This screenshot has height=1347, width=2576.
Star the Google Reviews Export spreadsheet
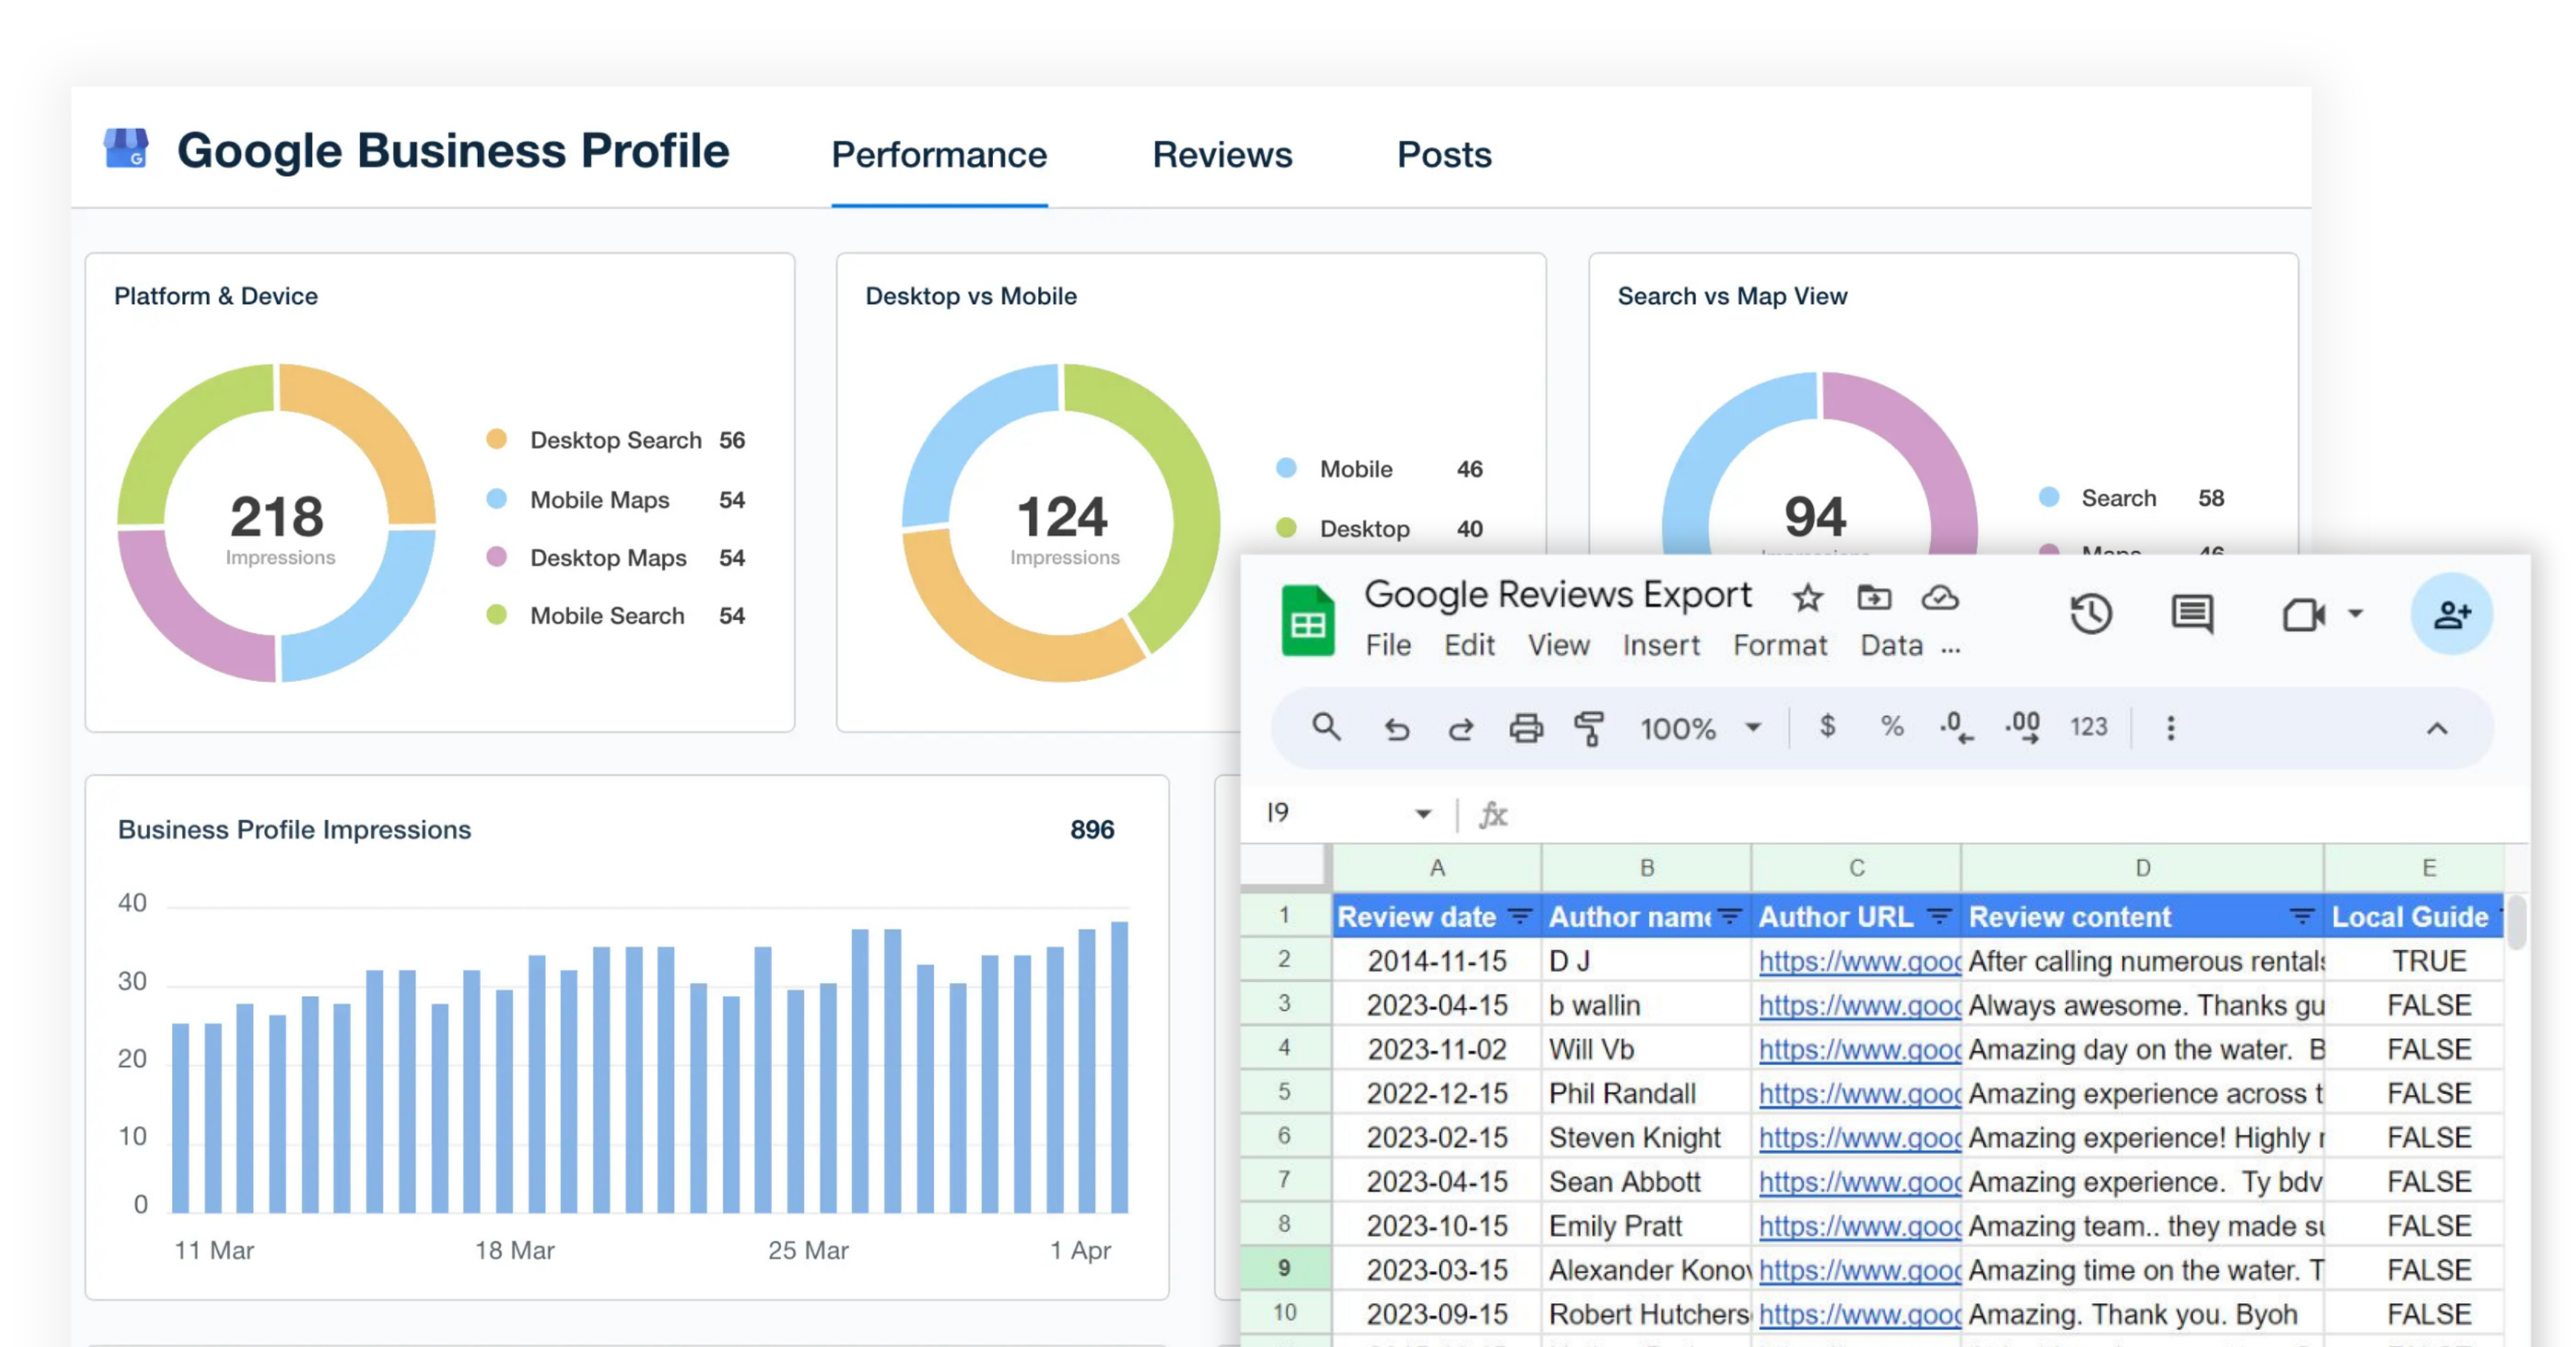tap(1807, 598)
